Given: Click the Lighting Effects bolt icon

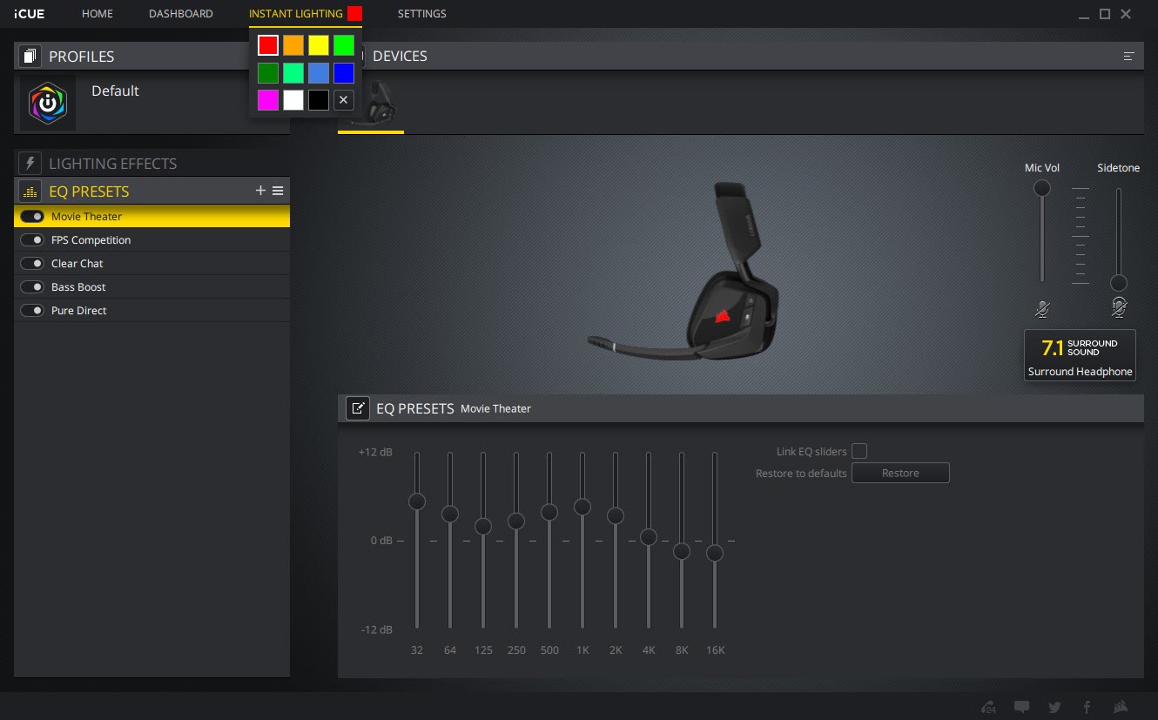Looking at the screenshot, I should 30,164.
